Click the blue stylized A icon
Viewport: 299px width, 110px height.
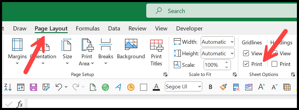coord(118,87)
